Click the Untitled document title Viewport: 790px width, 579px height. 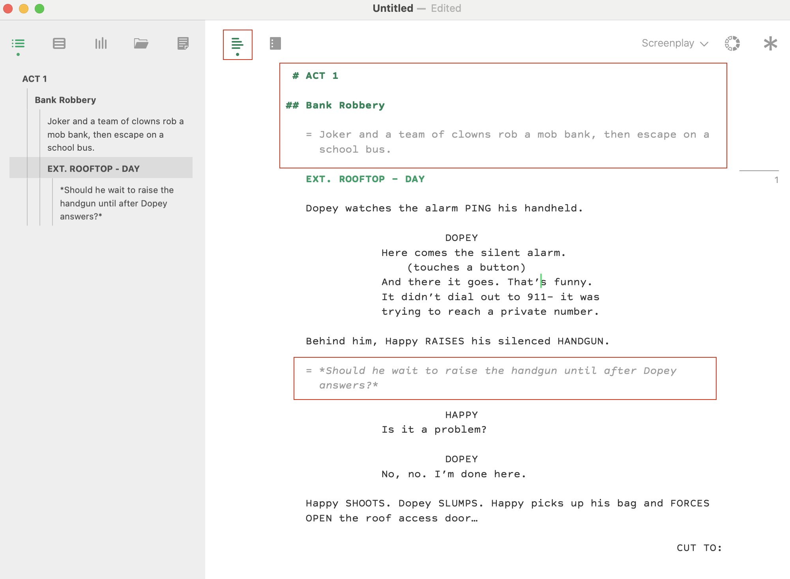[393, 8]
